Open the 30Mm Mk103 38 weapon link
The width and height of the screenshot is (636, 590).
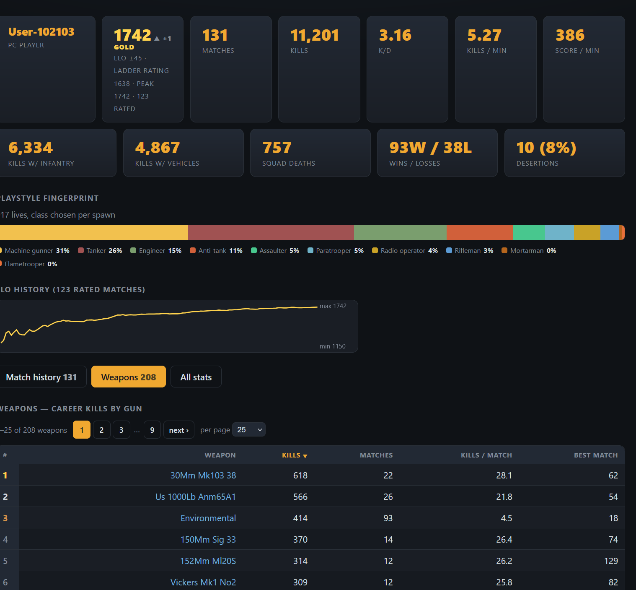click(203, 475)
